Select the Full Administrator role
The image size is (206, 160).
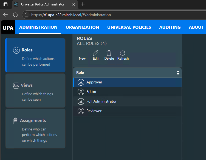click(x=127, y=101)
